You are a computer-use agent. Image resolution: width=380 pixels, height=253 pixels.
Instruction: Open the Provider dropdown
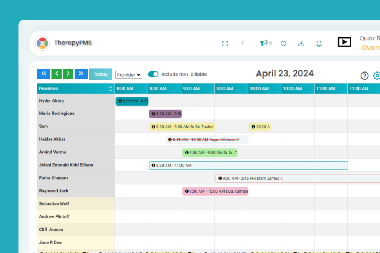128,74
